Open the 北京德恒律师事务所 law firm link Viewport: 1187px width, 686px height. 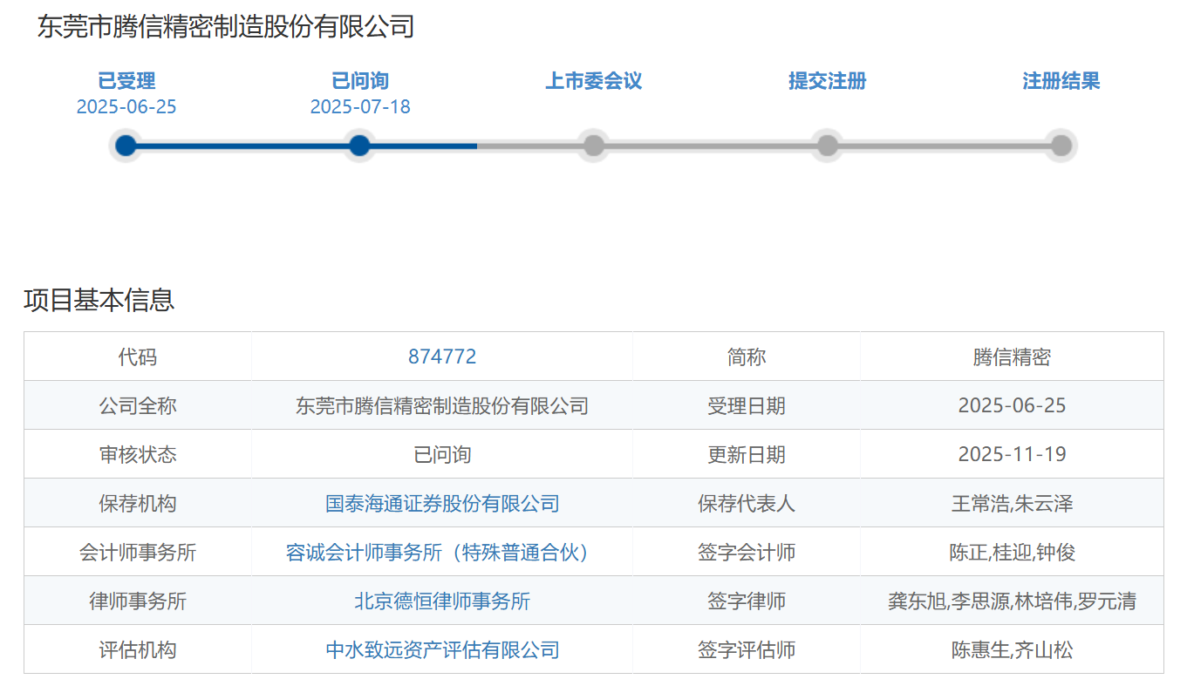click(442, 601)
